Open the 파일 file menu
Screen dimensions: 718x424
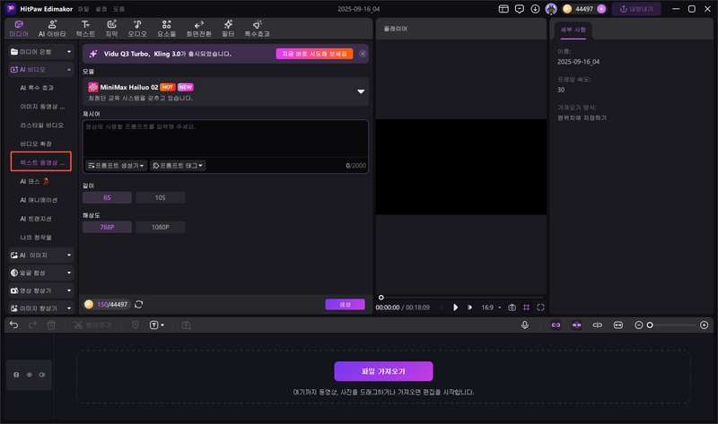[83, 9]
